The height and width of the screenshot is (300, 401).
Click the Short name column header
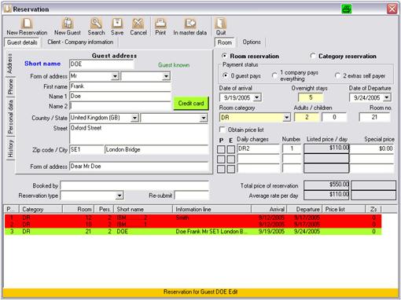143,209
